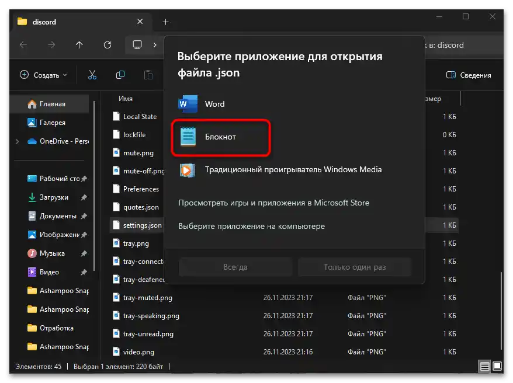Viewport: 513px width, 383px height.
Task: Unpin Загрузки using its pin icon
Action: (84, 197)
